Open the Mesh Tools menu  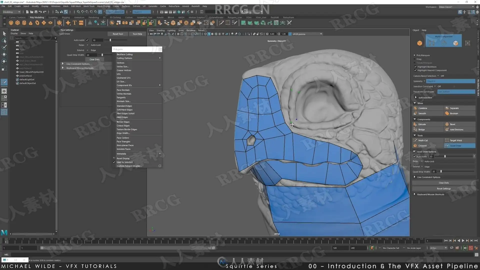click(x=89, y=6)
